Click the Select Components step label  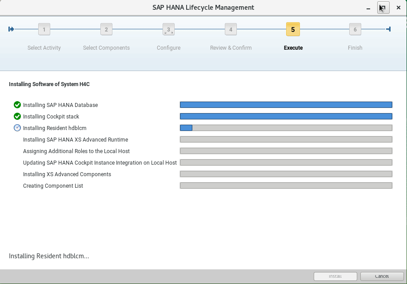tap(107, 47)
